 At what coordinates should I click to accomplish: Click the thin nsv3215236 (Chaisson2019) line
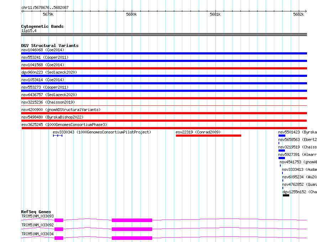(164, 105)
